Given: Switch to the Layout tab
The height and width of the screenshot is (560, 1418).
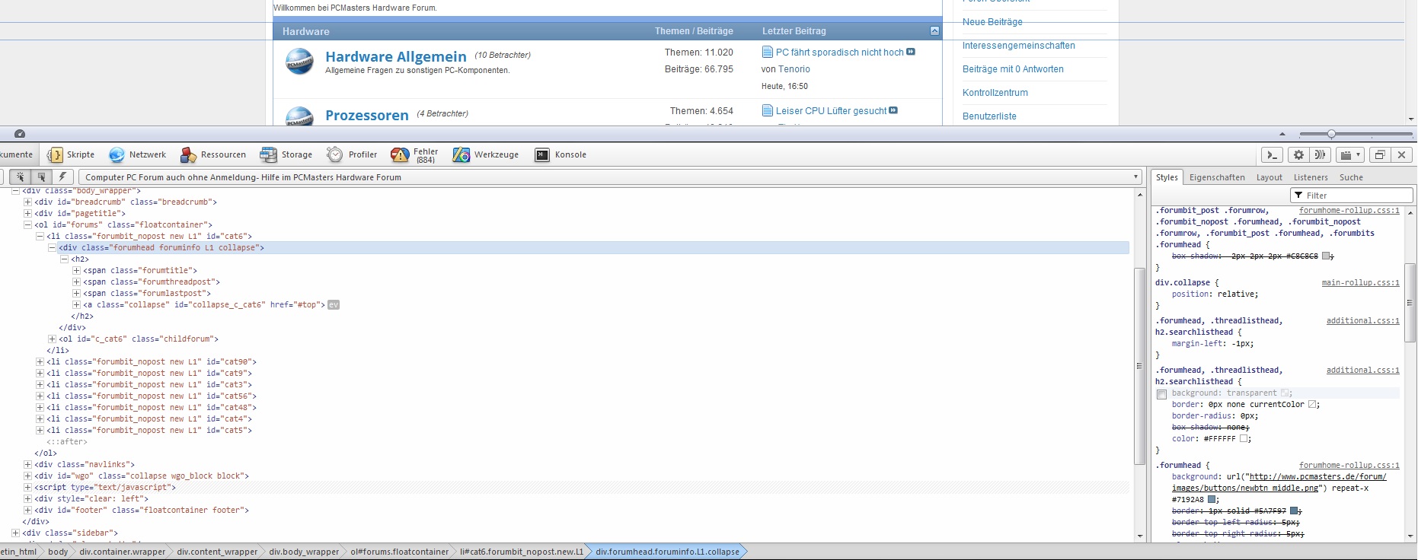Looking at the screenshot, I should click(x=1269, y=177).
